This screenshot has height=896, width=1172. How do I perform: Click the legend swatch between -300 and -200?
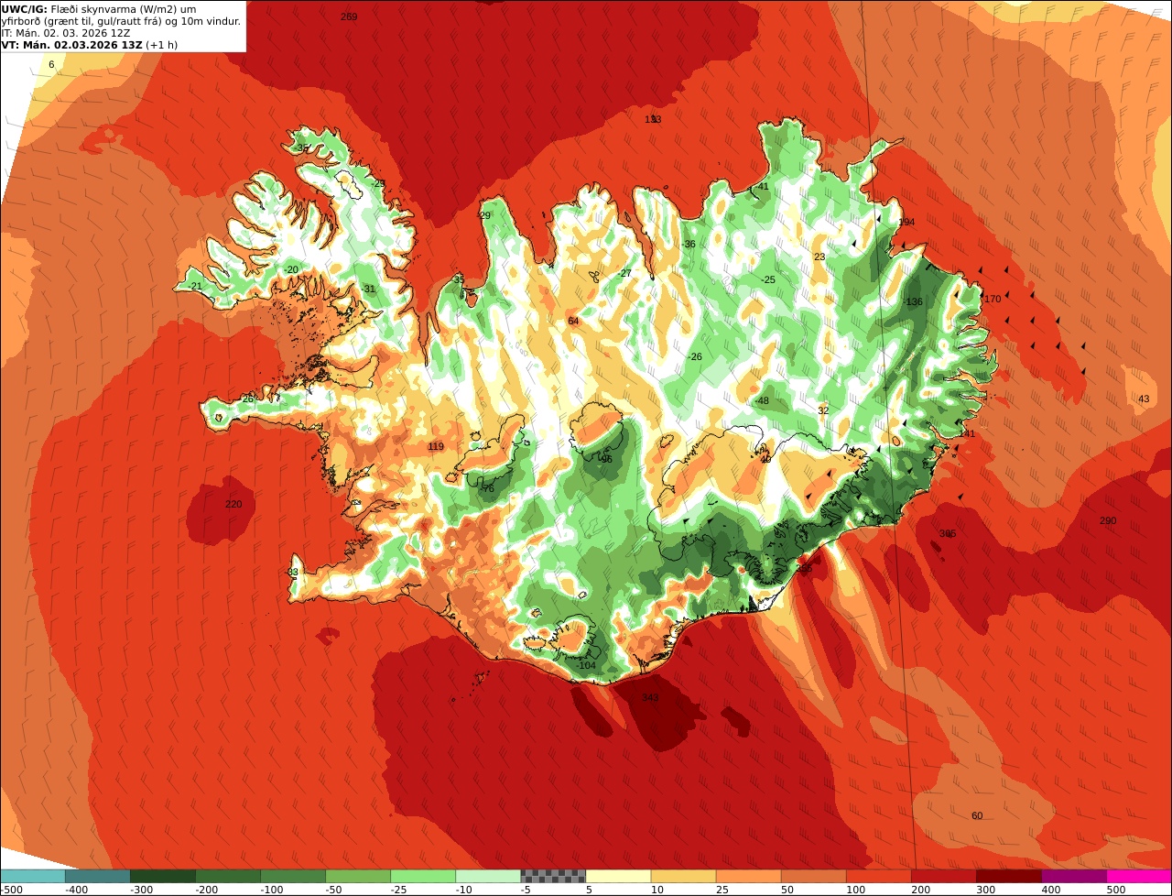tap(163, 876)
